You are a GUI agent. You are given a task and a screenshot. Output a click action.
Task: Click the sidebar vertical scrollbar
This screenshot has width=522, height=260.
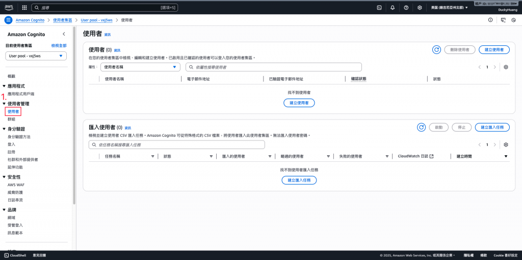74,117
